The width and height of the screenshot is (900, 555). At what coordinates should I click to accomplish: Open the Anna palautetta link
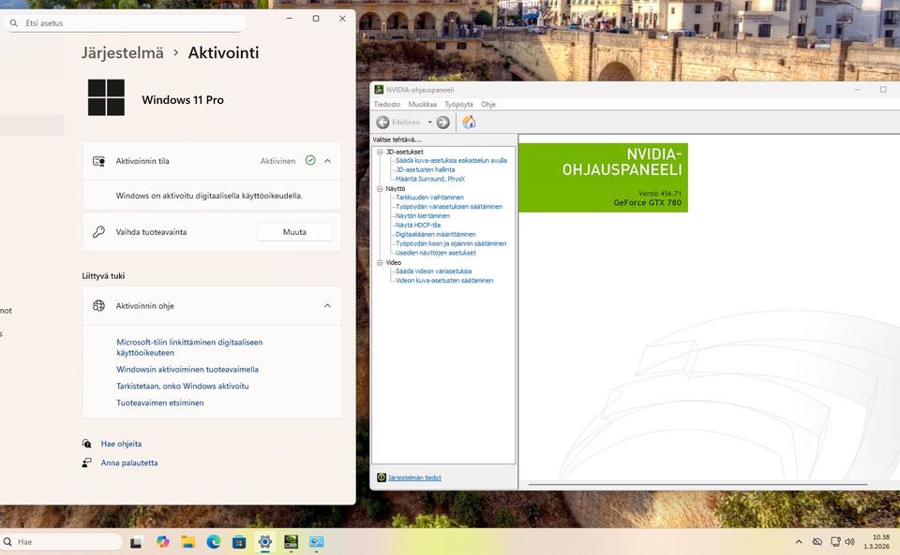tap(129, 462)
